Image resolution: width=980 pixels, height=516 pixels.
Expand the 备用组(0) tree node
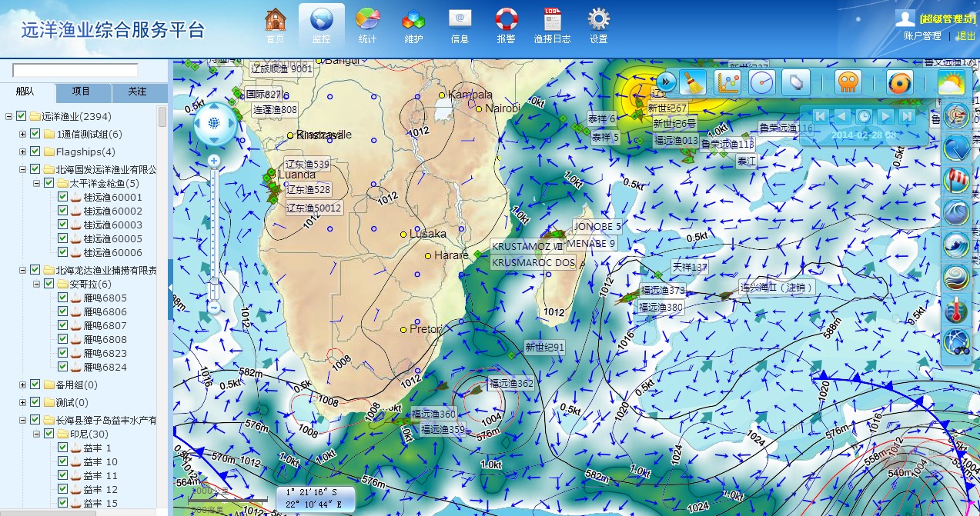point(23,385)
